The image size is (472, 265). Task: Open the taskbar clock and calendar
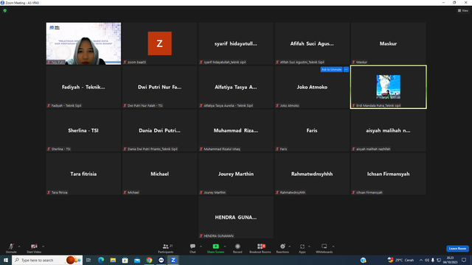coord(450,260)
